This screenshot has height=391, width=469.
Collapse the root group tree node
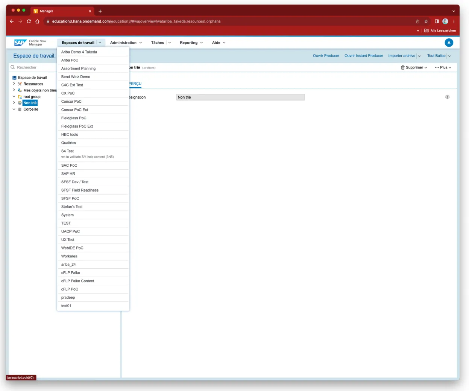pyautogui.click(x=14, y=97)
